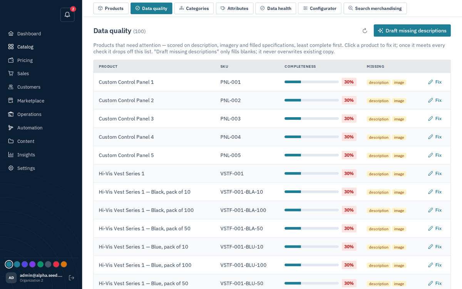The width and height of the screenshot is (462, 289).
Task: Click the Insights chart icon in sidebar
Action: click(11, 155)
